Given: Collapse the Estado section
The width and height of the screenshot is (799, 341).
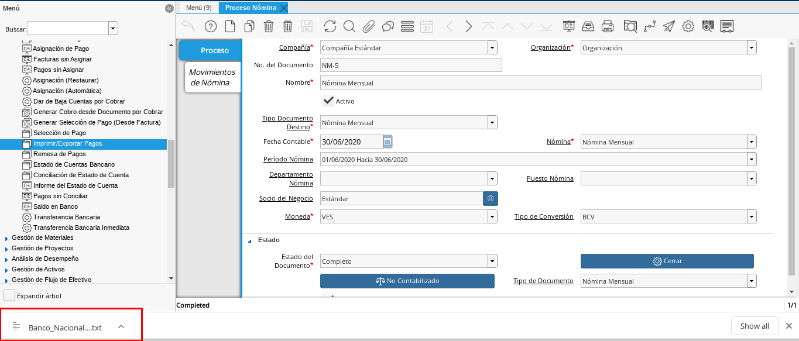Looking at the screenshot, I should coord(250,240).
